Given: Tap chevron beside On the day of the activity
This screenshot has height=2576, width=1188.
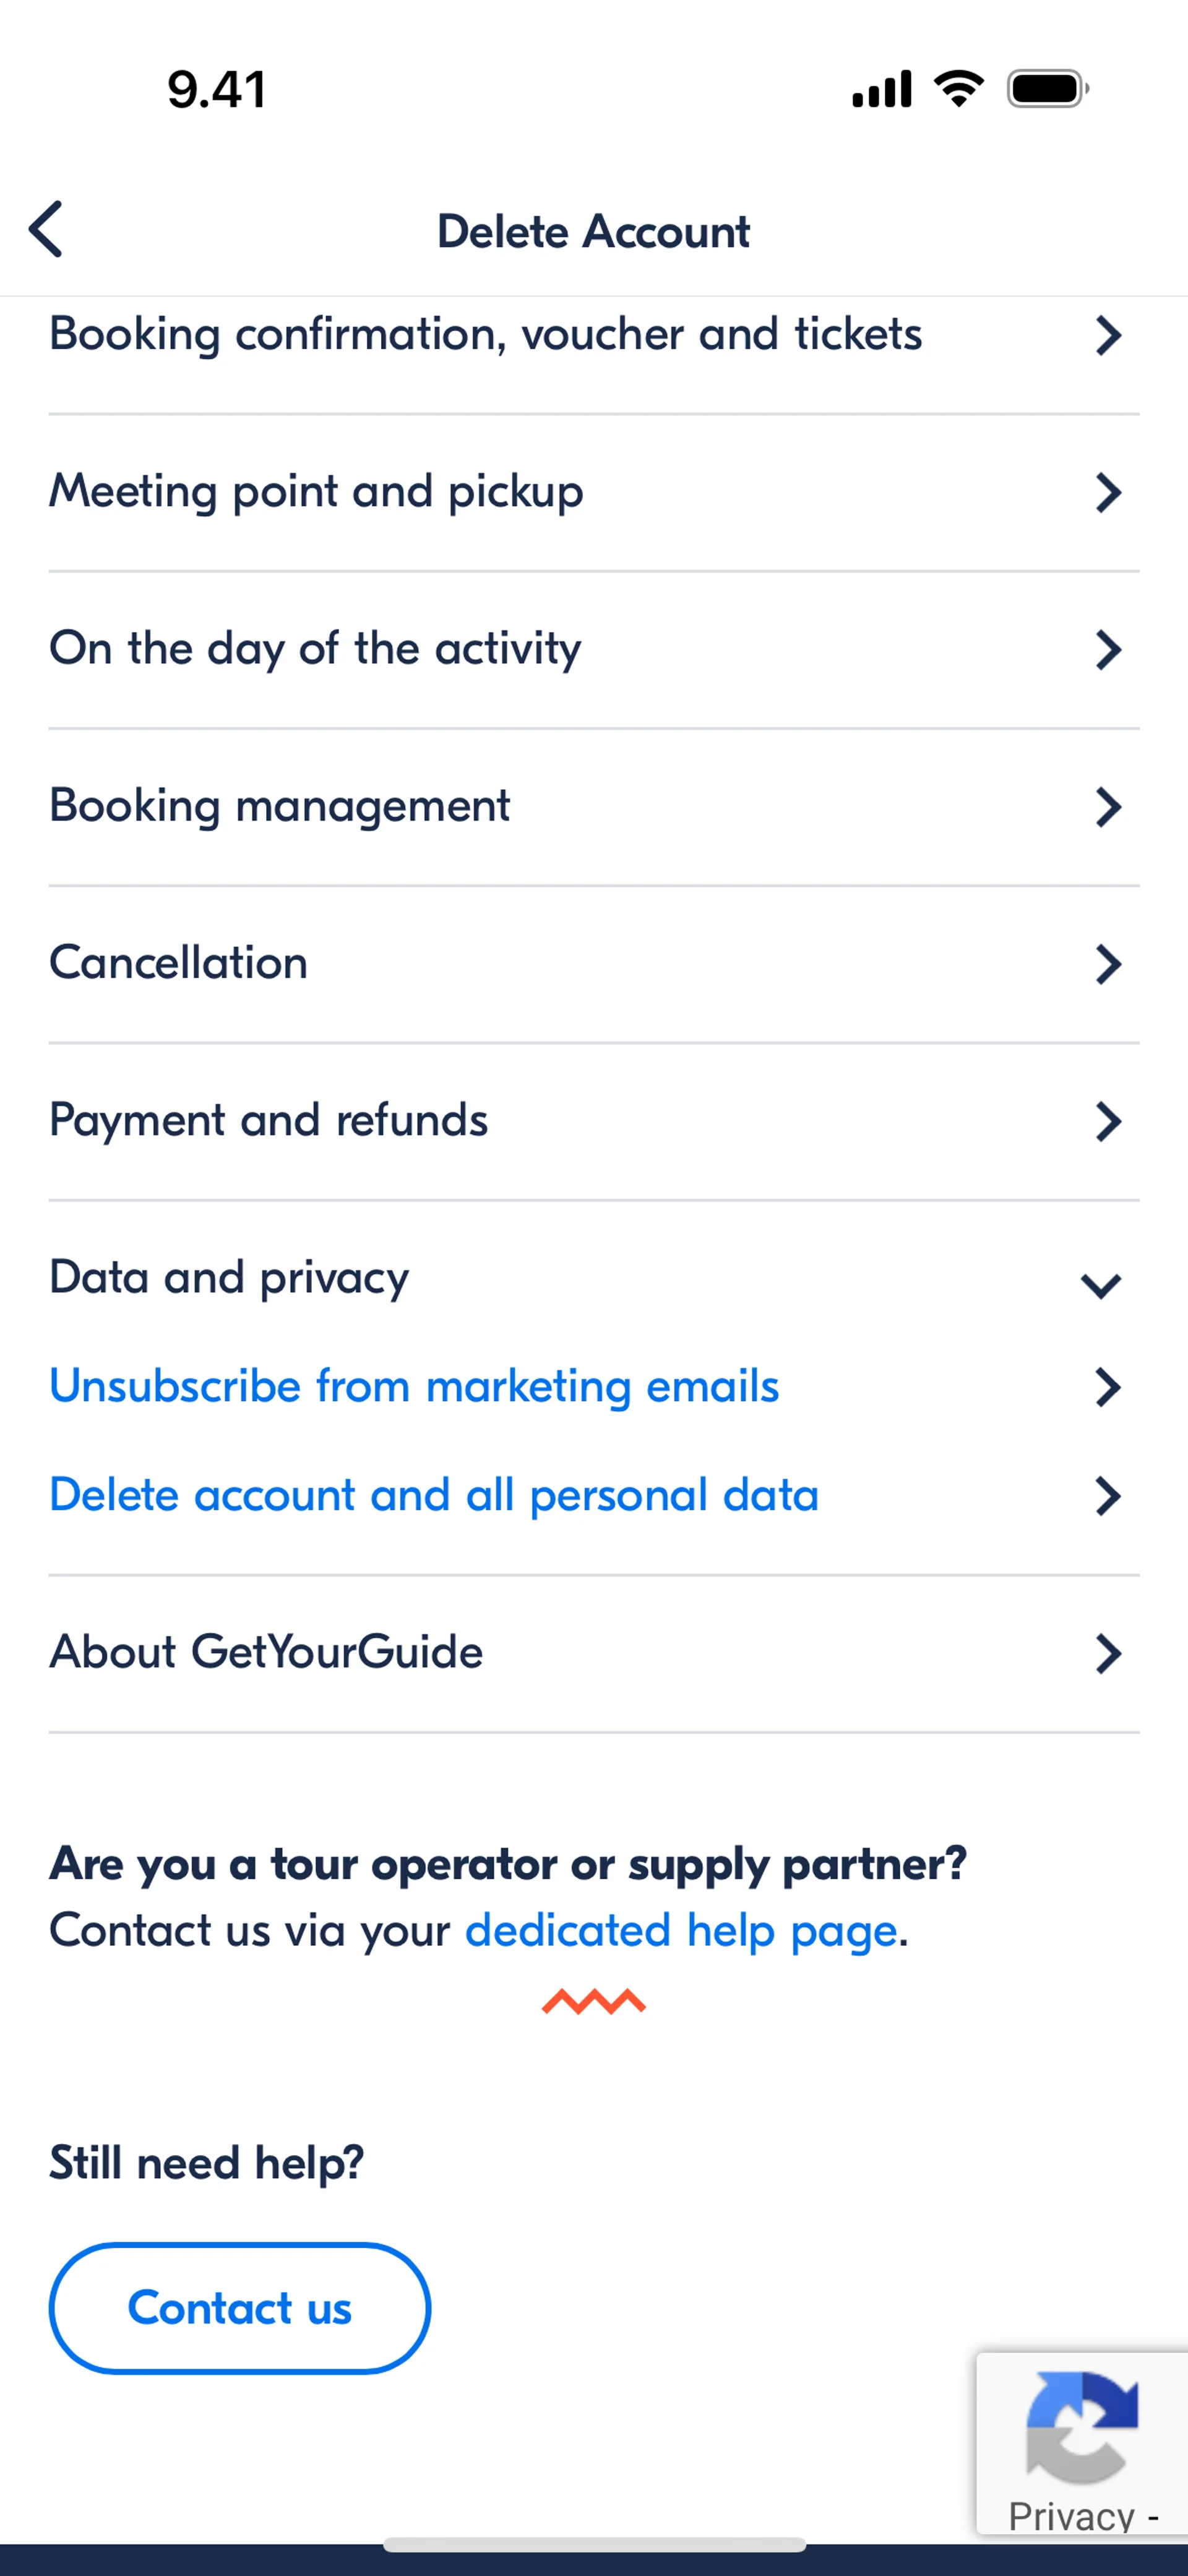Looking at the screenshot, I should (1107, 650).
